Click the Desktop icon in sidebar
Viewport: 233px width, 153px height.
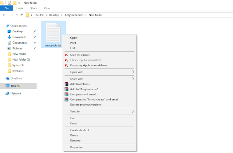(9, 32)
